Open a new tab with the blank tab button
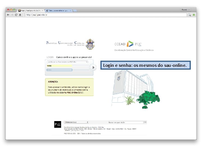This screenshot has width=202, height=151. point(75,11)
